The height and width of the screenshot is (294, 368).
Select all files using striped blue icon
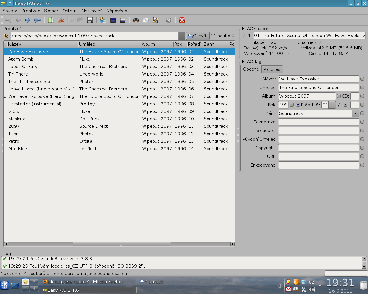click(x=113, y=20)
